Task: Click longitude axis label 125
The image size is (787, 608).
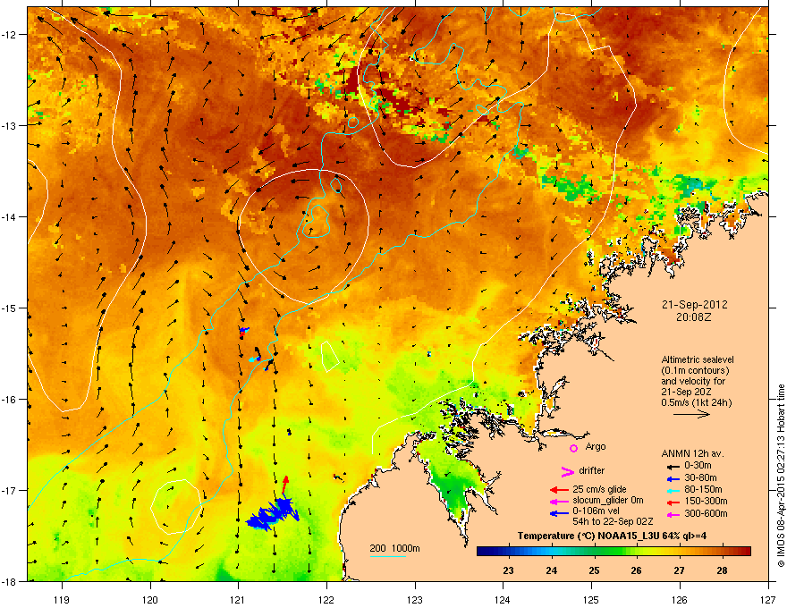Action: (591, 599)
